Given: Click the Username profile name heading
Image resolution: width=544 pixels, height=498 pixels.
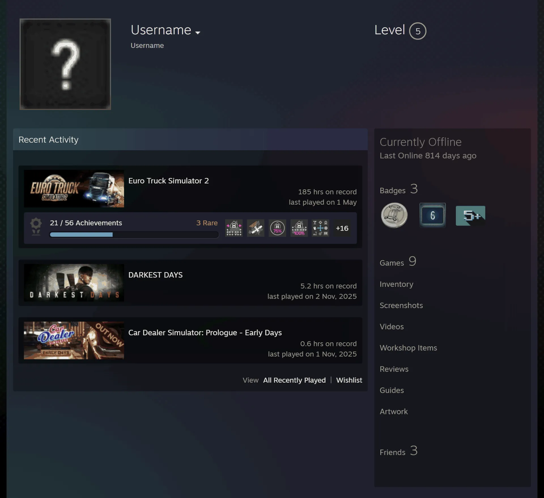Looking at the screenshot, I should [x=161, y=30].
